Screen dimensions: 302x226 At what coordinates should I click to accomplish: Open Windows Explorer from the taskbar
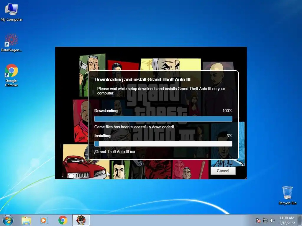tap(26, 220)
